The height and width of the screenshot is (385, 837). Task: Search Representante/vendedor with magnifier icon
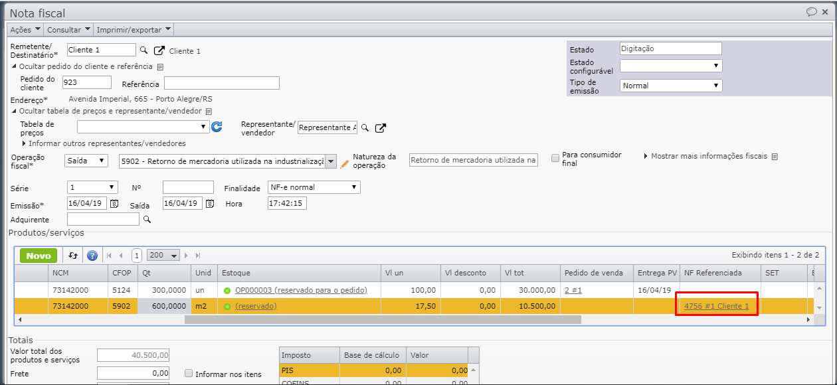point(365,127)
